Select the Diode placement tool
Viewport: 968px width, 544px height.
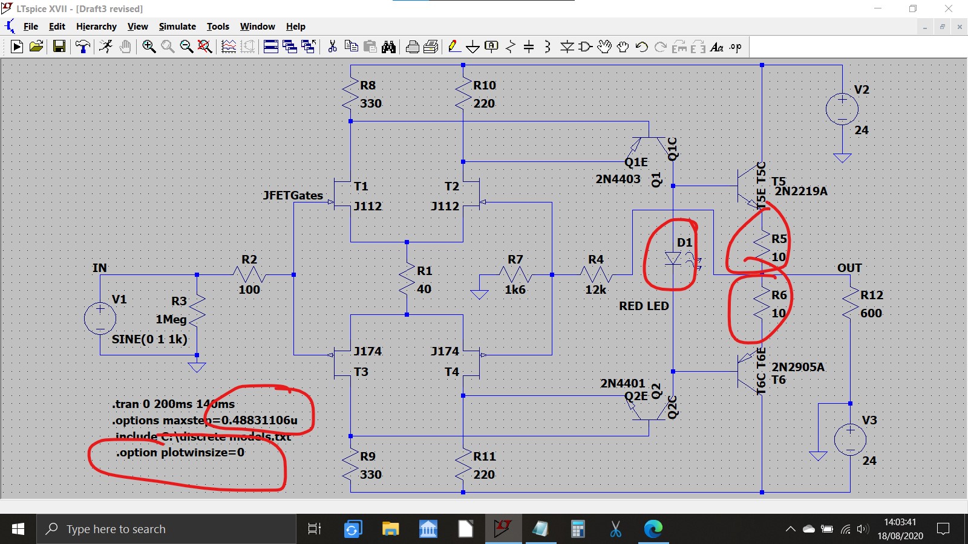567,47
